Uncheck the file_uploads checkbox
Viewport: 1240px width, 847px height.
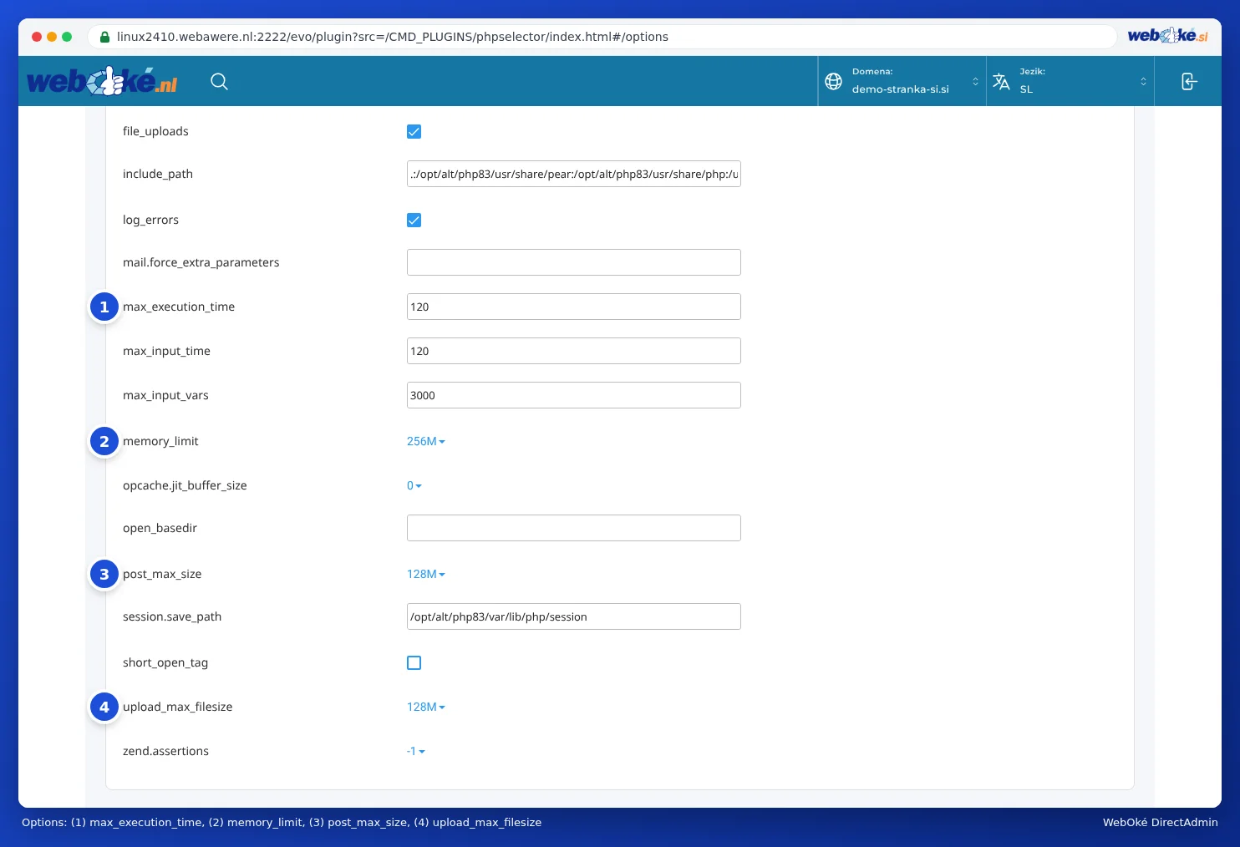(x=414, y=131)
